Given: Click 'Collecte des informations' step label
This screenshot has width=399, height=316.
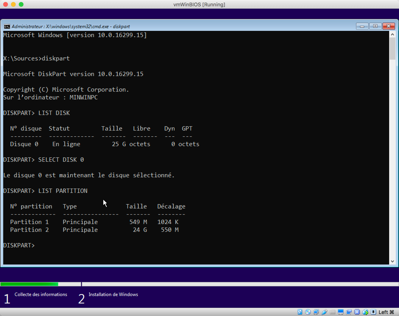Looking at the screenshot, I should [x=41, y=294].
